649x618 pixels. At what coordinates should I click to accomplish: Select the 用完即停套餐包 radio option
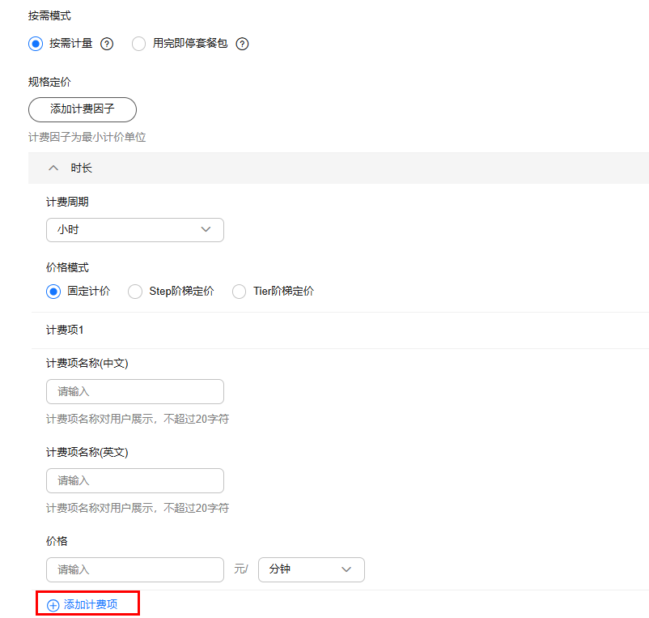pos(138,44)
